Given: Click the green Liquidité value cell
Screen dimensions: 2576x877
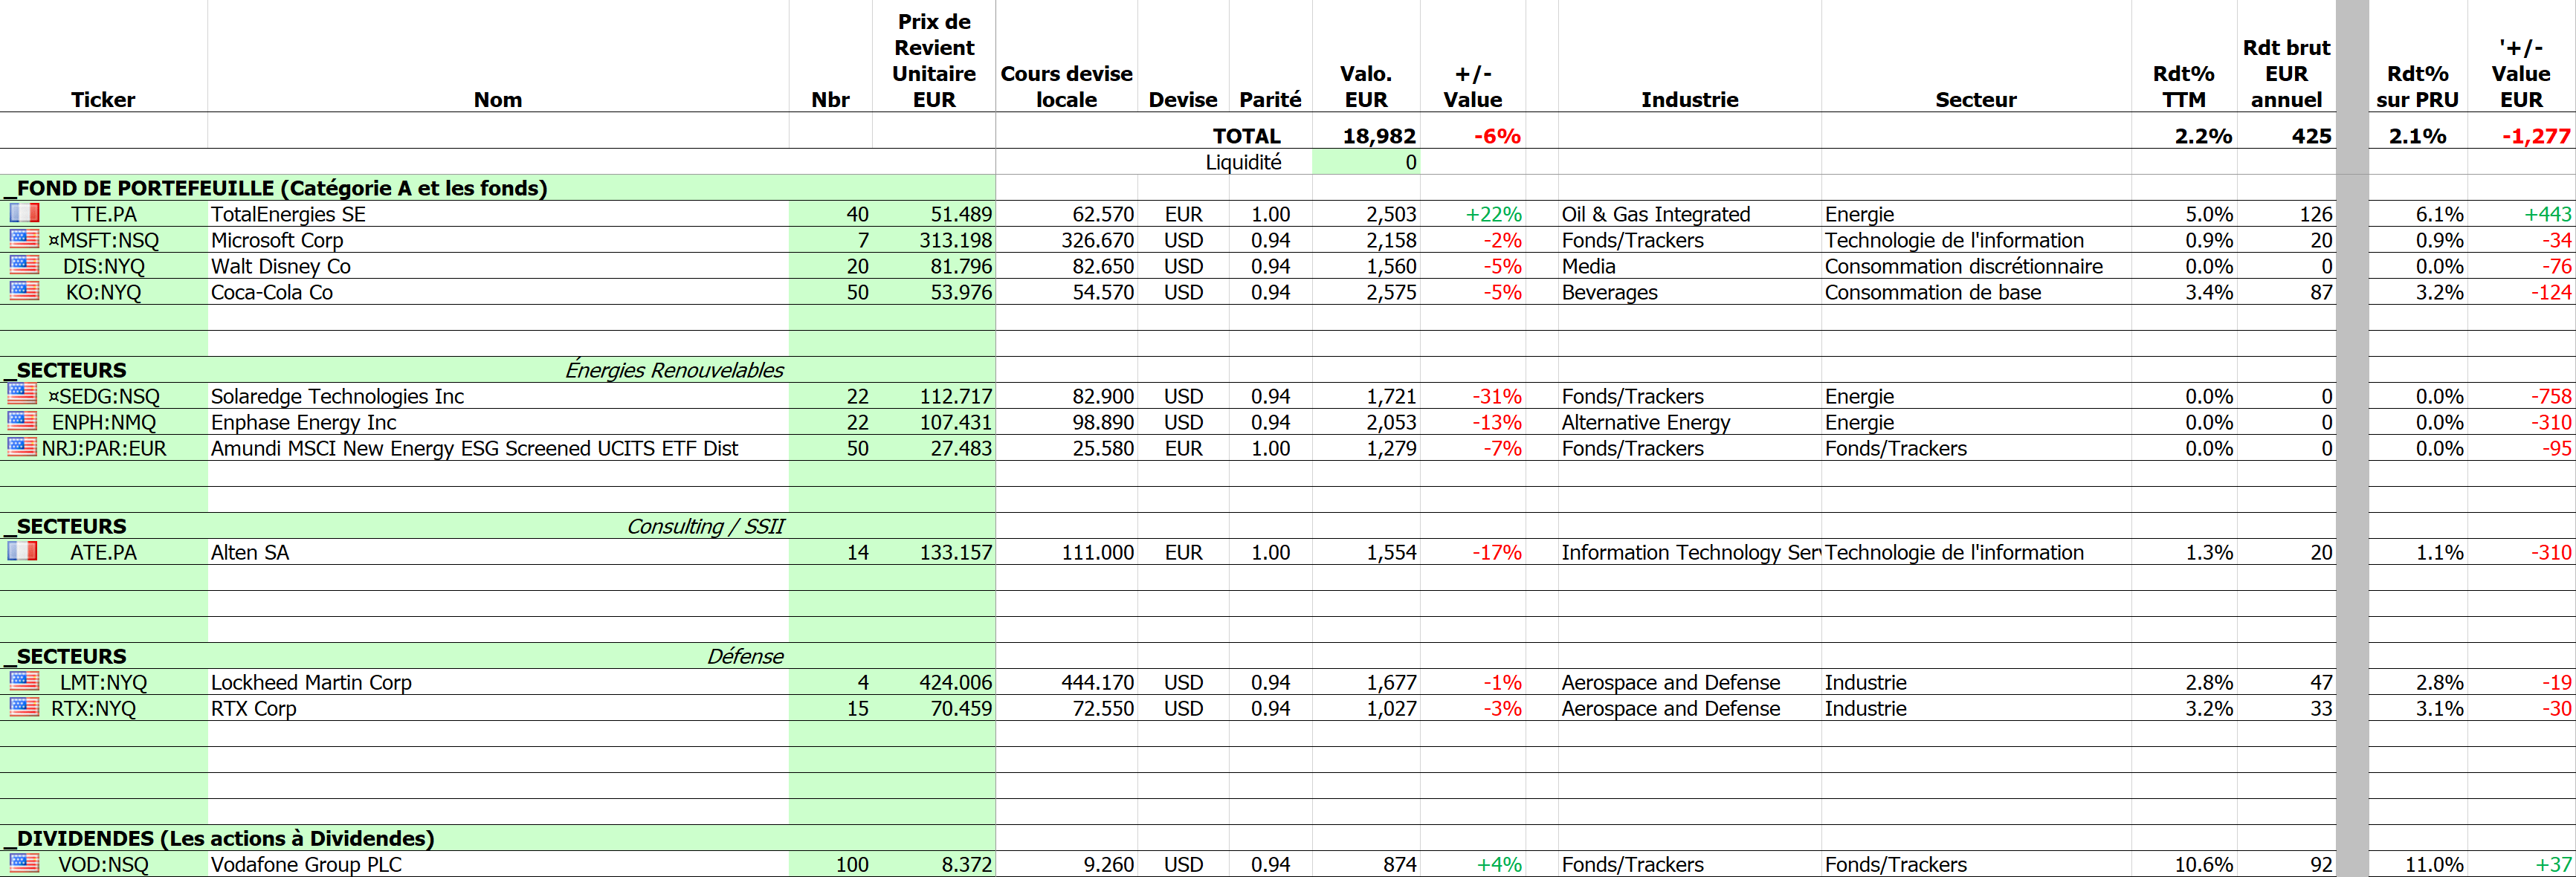Looking at the screenshot, I should (1366, 161).
